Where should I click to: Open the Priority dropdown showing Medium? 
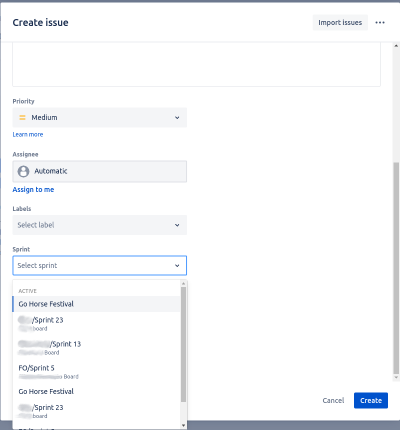(100, 117)
